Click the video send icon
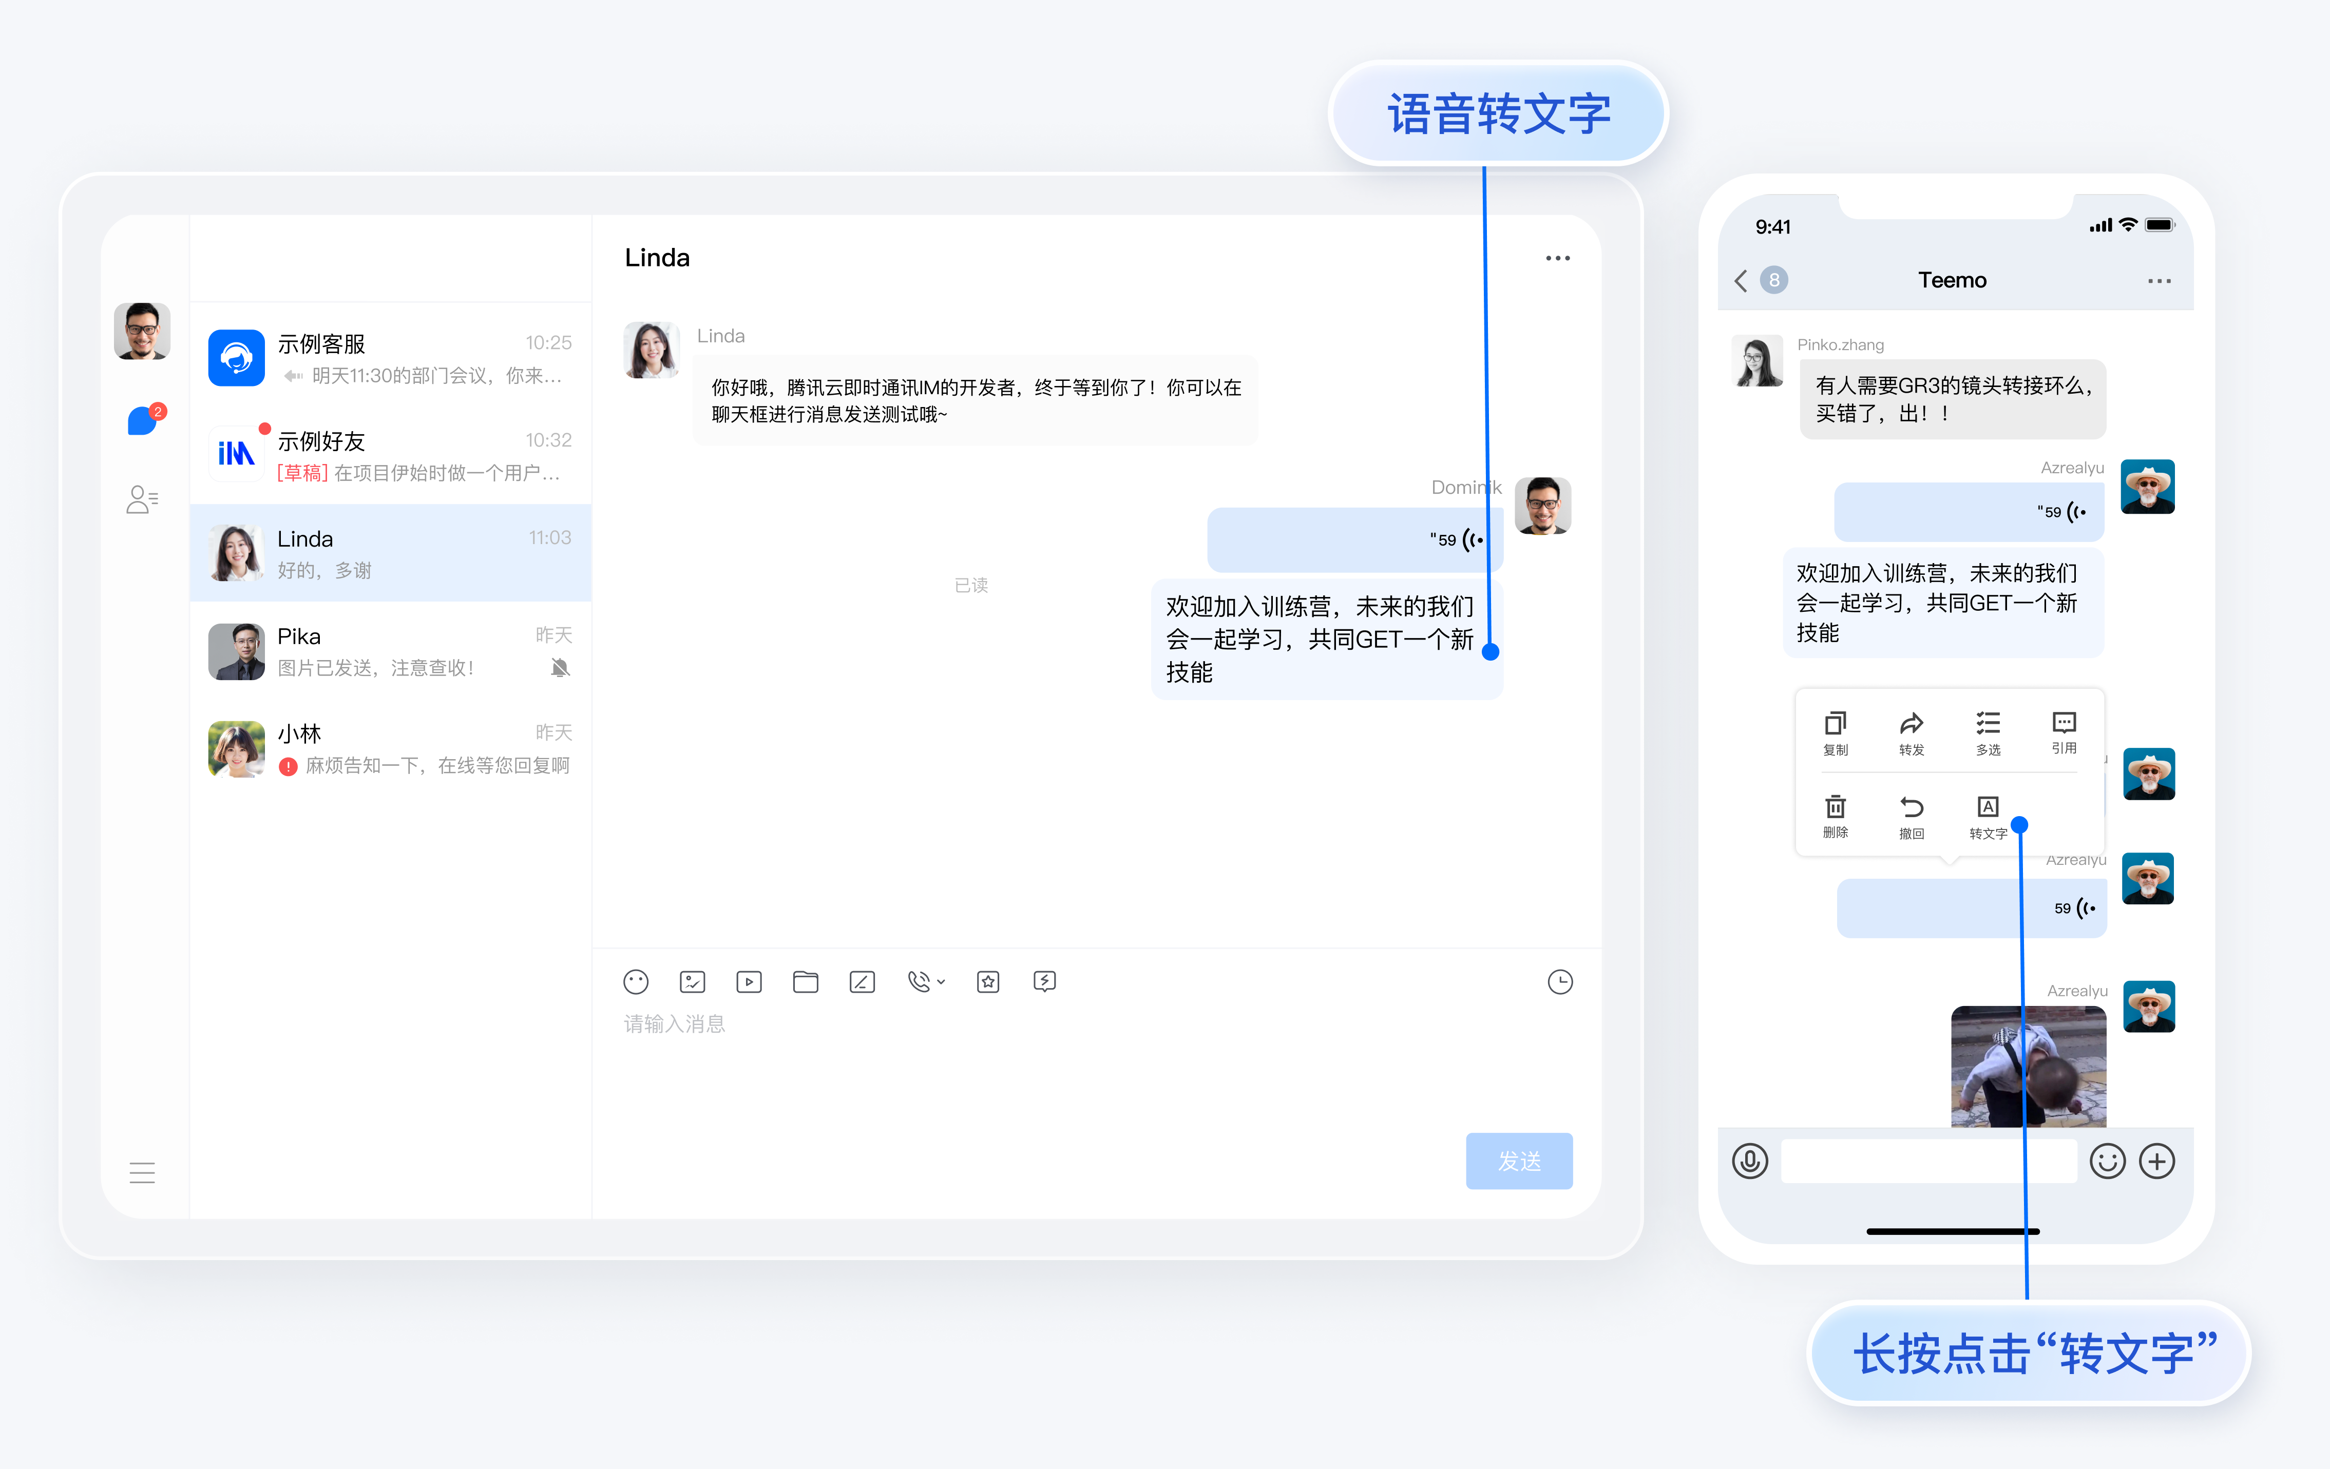This screenshot has width=2330, height=1469. click(x=749, y=981)
